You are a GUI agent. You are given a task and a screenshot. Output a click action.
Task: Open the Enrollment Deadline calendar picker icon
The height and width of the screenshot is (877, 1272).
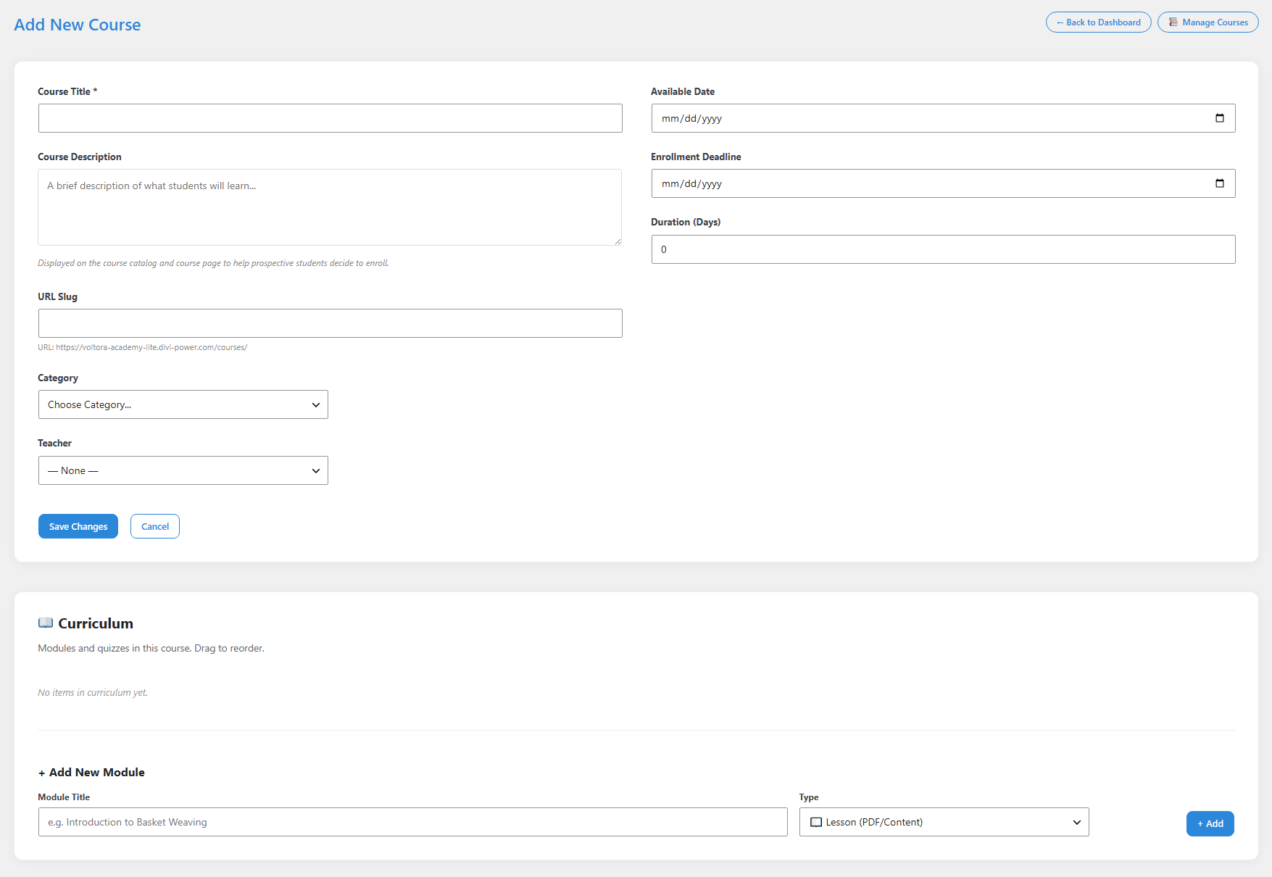pos(1220,183)
